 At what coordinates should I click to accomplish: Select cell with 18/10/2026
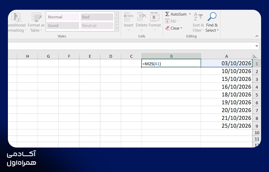(x=227, y=95)
